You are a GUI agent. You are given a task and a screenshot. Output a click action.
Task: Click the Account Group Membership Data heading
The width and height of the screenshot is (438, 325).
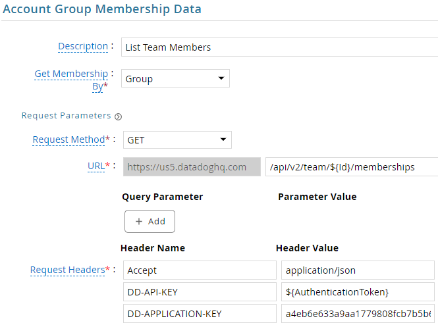[102, 9]
